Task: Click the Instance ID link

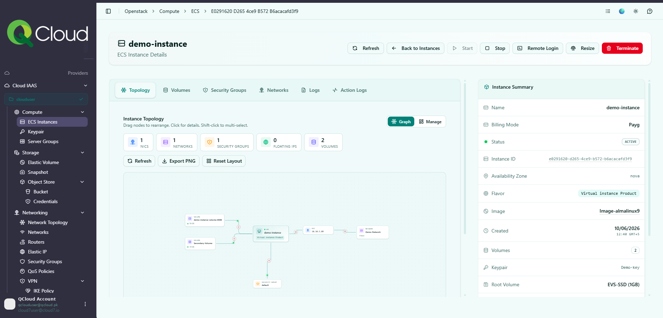Action: point(590,159)
